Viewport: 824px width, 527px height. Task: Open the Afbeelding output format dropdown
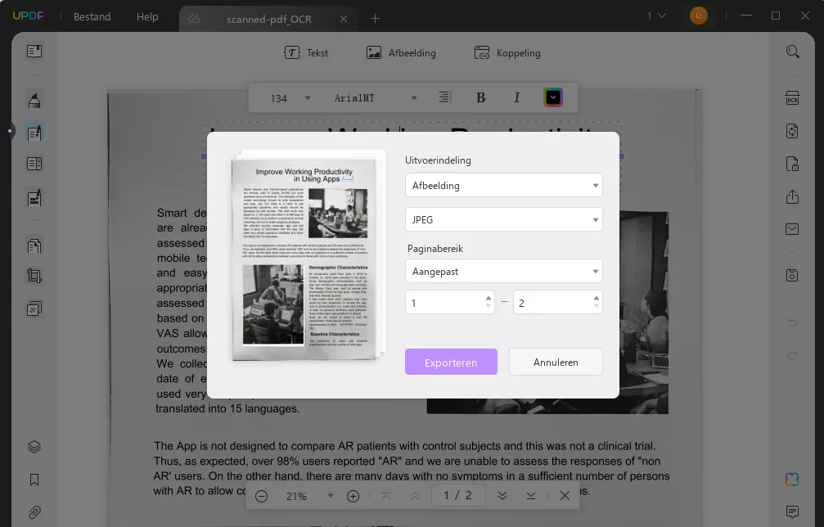point(503,186)
